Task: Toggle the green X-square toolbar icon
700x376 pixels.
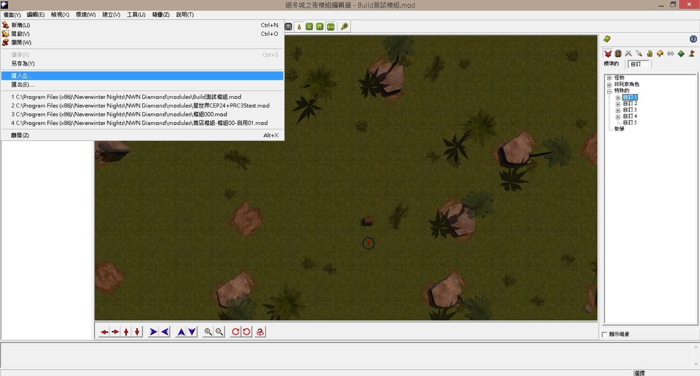Action: pyautogui.click(x=309, y=27)
